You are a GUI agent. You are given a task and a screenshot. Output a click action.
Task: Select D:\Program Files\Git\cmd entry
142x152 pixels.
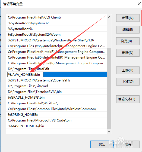coord(56,86)
